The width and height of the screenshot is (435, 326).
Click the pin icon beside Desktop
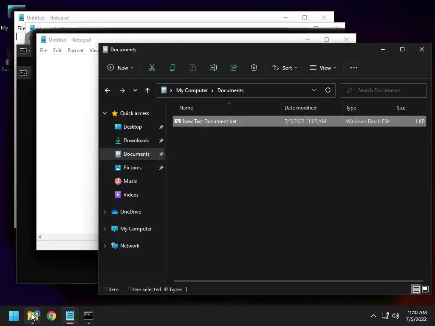[x=161, y=127]
